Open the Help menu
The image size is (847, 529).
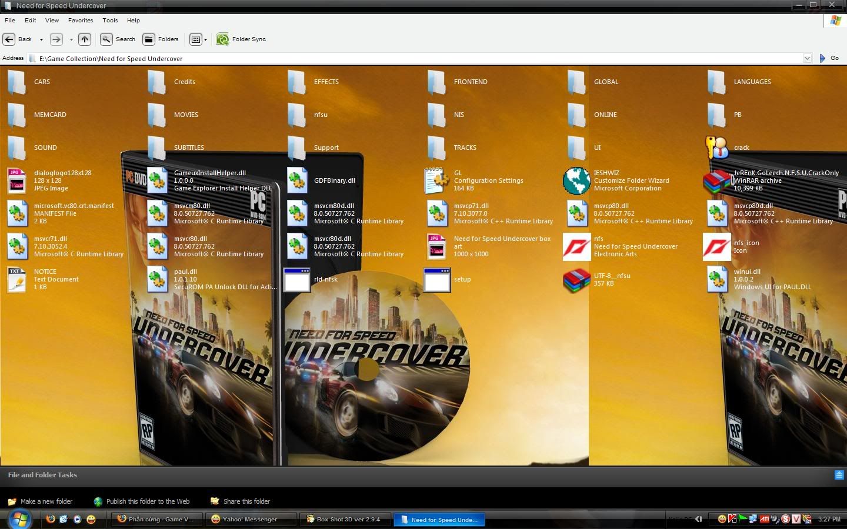(134, 20)
